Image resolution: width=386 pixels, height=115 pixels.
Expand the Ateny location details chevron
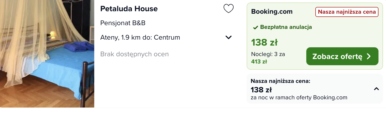tap(228, 38)
